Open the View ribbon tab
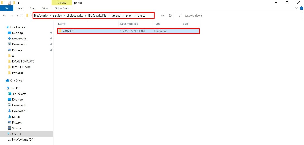Viewport: 304px width, 145px height. [45, 8]
